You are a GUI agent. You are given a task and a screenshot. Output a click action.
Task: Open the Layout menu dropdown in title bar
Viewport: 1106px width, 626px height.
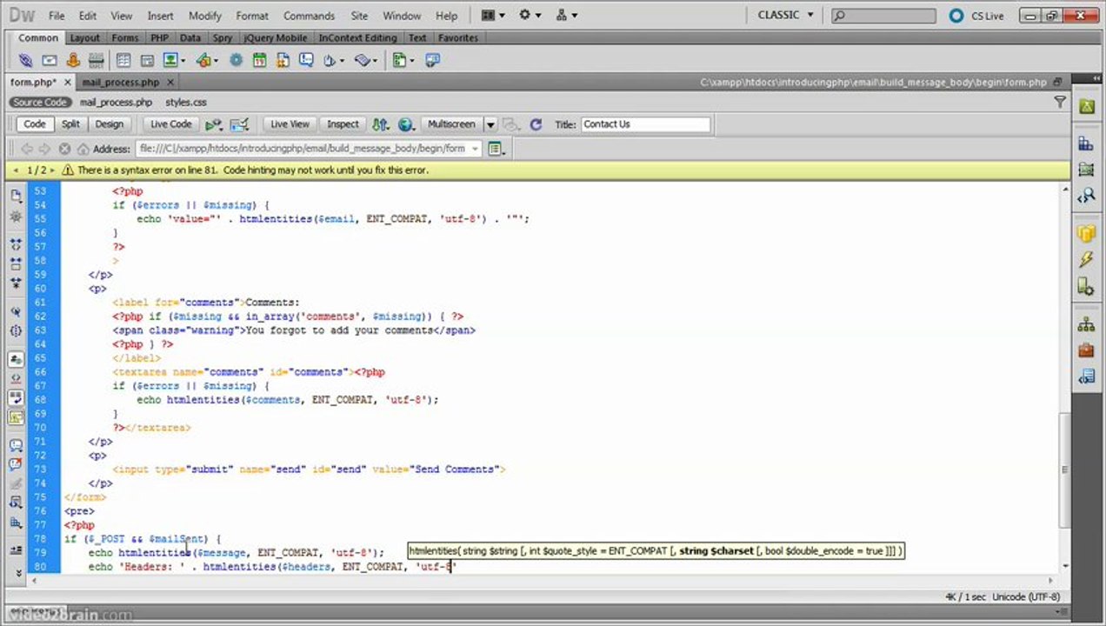(x=493, y=16)
